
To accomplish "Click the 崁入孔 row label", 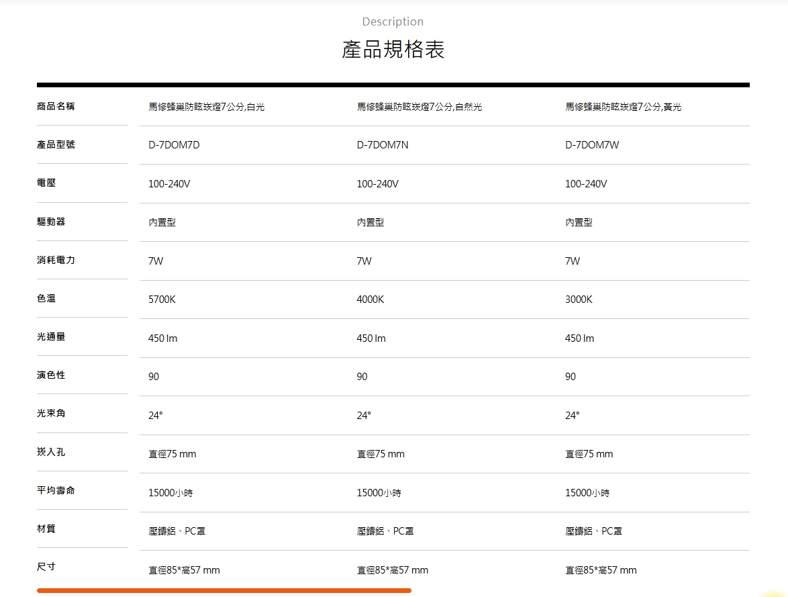I will pos(51,452).
